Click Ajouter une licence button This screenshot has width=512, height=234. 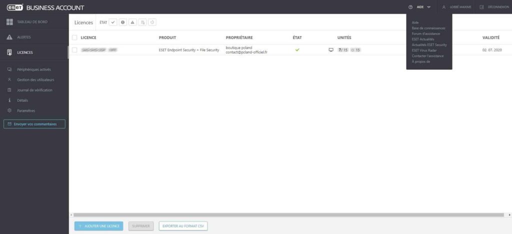coord(98,226)
